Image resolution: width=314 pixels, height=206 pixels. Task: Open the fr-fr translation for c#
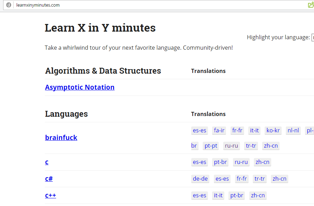[x=242, y=179]
